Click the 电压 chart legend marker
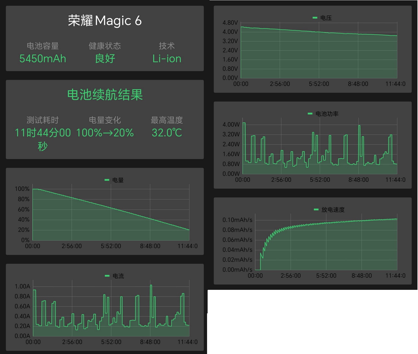 pyautogui.click(x=315, y=18)
